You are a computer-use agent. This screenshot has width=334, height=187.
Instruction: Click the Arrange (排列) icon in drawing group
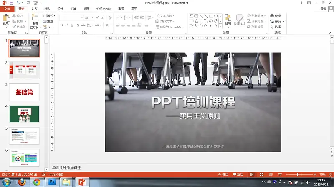click(x=228, y=20)
